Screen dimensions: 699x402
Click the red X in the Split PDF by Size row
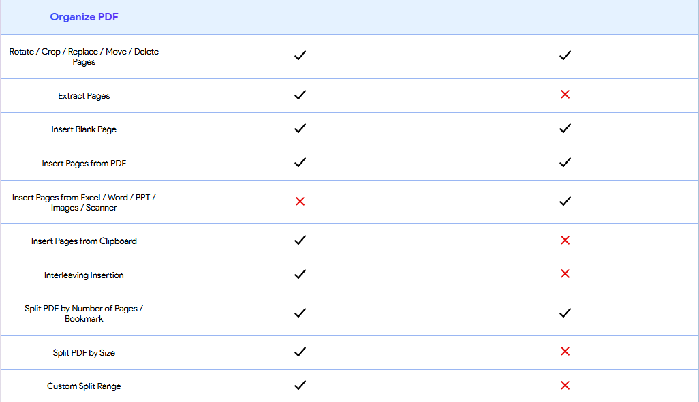[x=565, y=351]
